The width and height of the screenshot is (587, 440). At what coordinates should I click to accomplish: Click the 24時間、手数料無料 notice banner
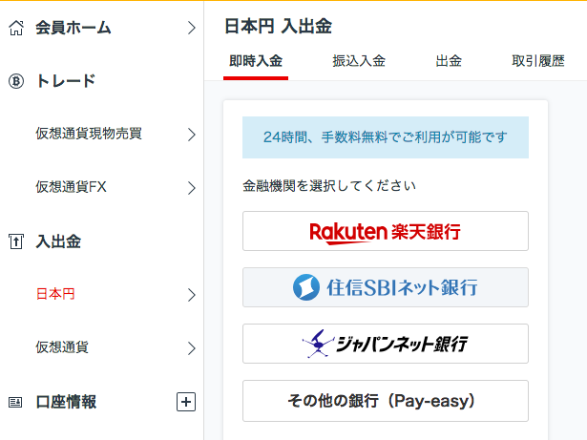[386, 137]
